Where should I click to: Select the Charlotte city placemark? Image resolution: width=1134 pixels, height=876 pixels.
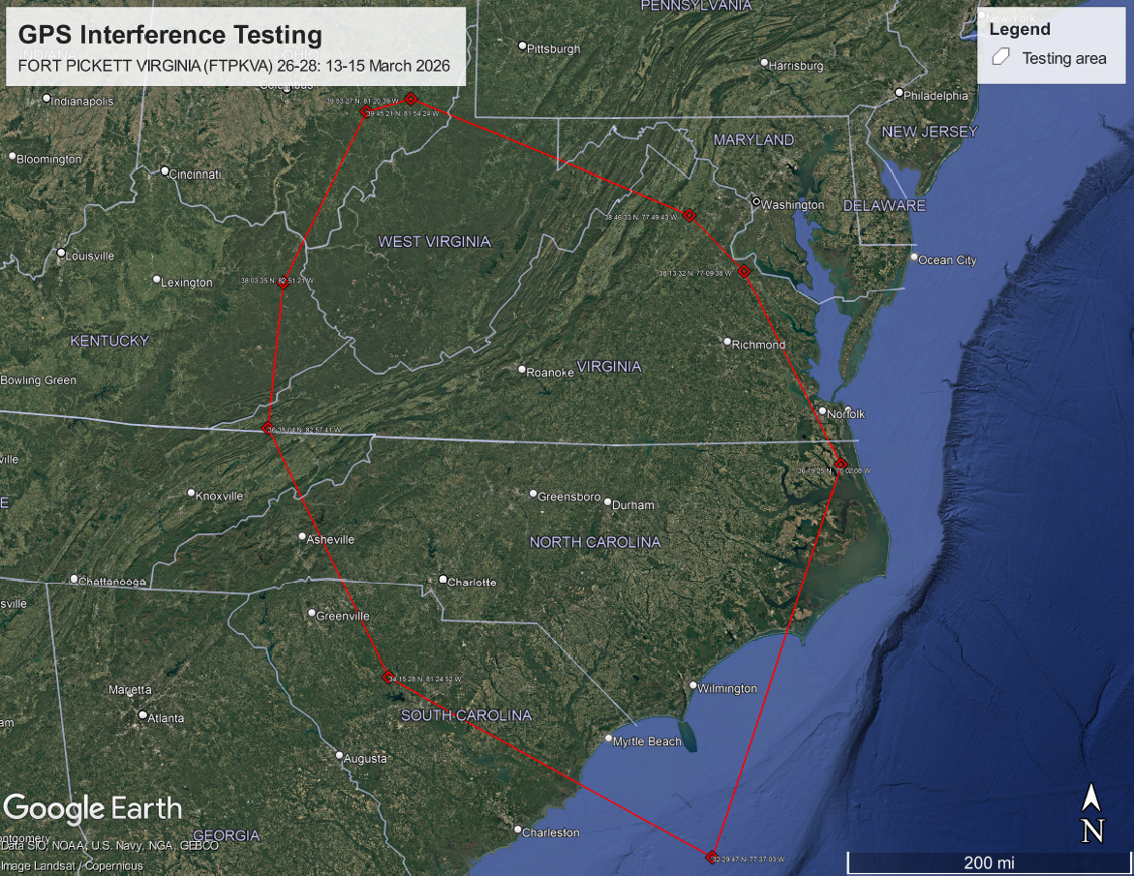443,580
